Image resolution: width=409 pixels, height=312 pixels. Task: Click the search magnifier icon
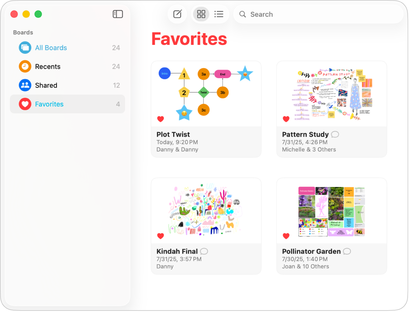242,14
